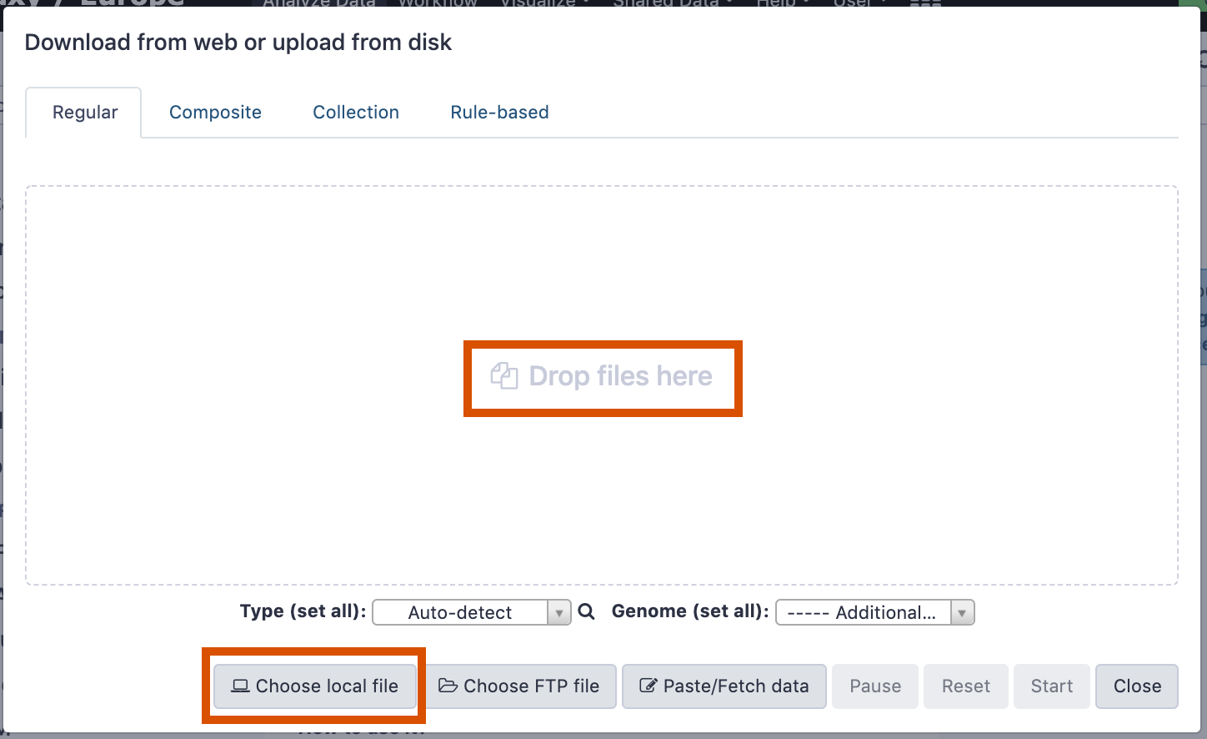Viewport: 1207px width, 739px height.
Task: Go to the Regular tab
Action: pyautogui.click(x=85, y=113)
